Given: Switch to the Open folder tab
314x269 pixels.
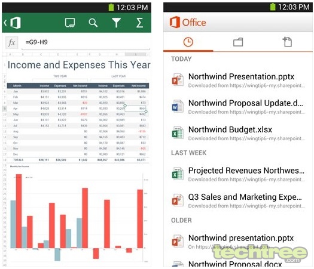Looking at the screenshot, I should point(238,42).
